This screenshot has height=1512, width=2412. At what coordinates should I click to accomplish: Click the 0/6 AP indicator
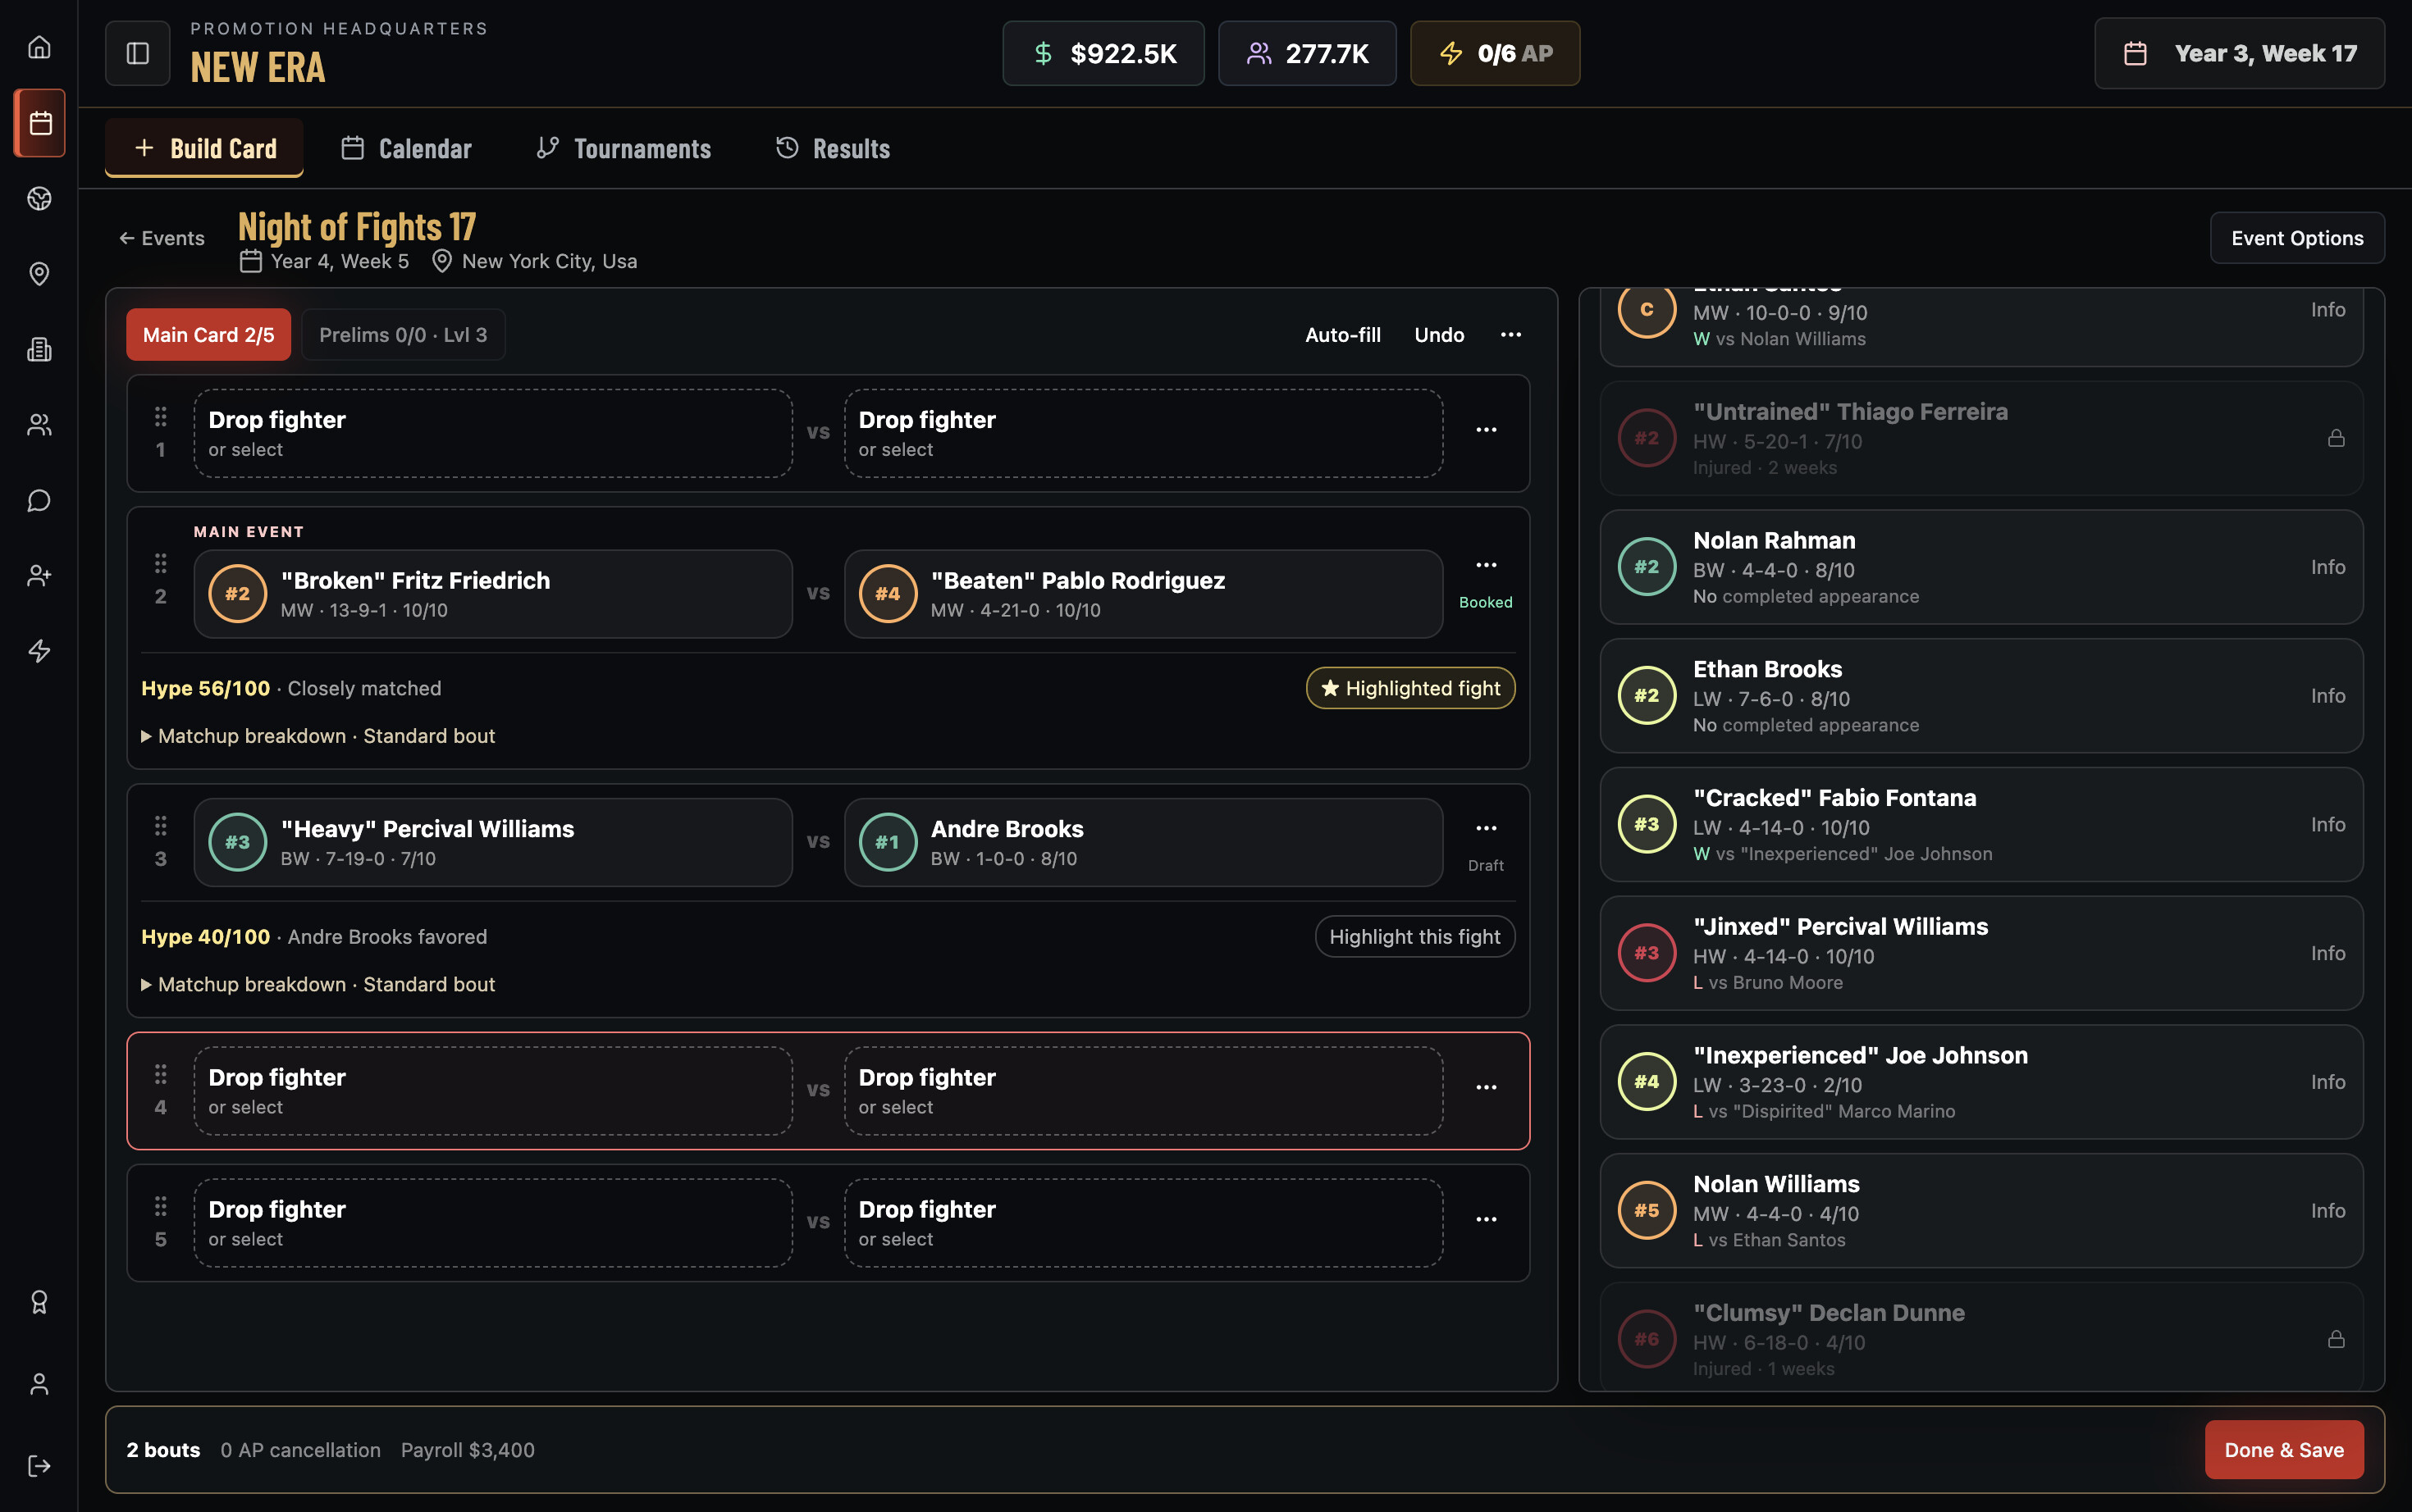[1495, 53]
